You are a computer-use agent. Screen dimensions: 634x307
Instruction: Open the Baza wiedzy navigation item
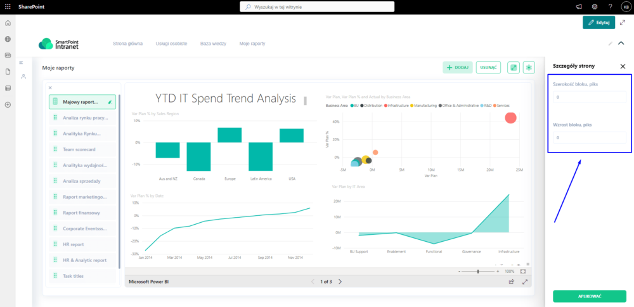(213, 44)
